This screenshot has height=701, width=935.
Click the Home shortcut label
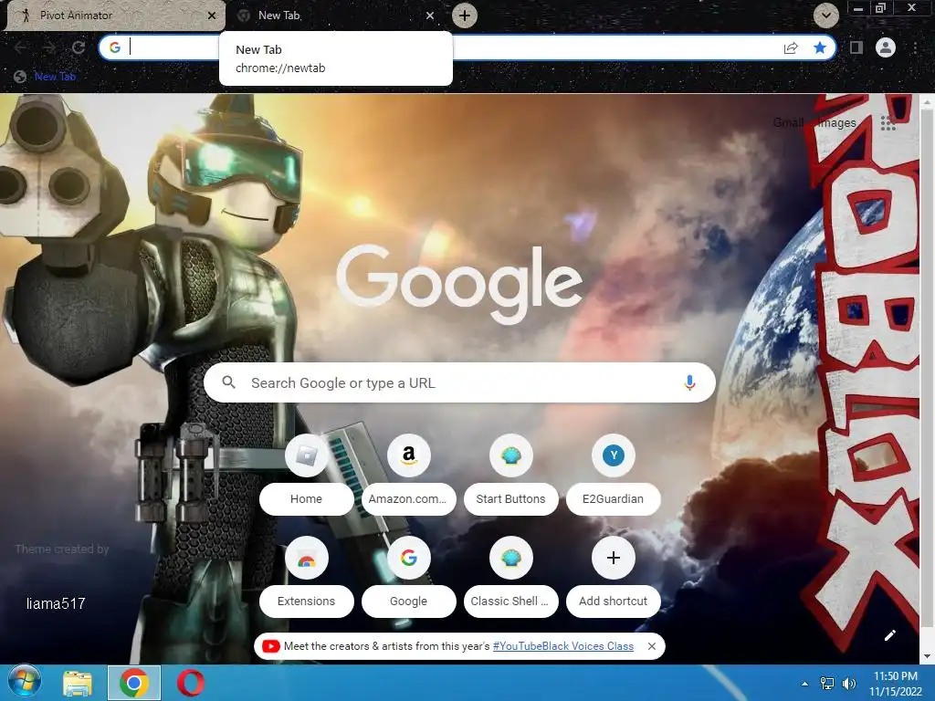307,499
